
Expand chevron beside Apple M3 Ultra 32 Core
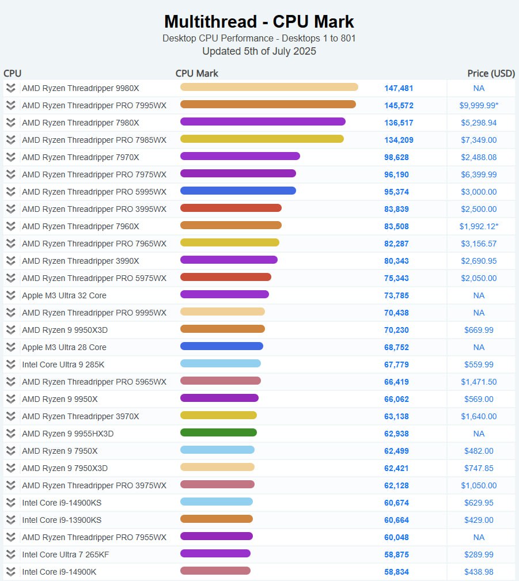11,296
